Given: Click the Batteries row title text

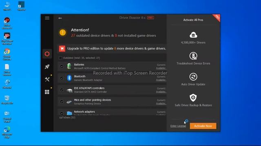Looking at the screenshot, I should click(79, 64).
